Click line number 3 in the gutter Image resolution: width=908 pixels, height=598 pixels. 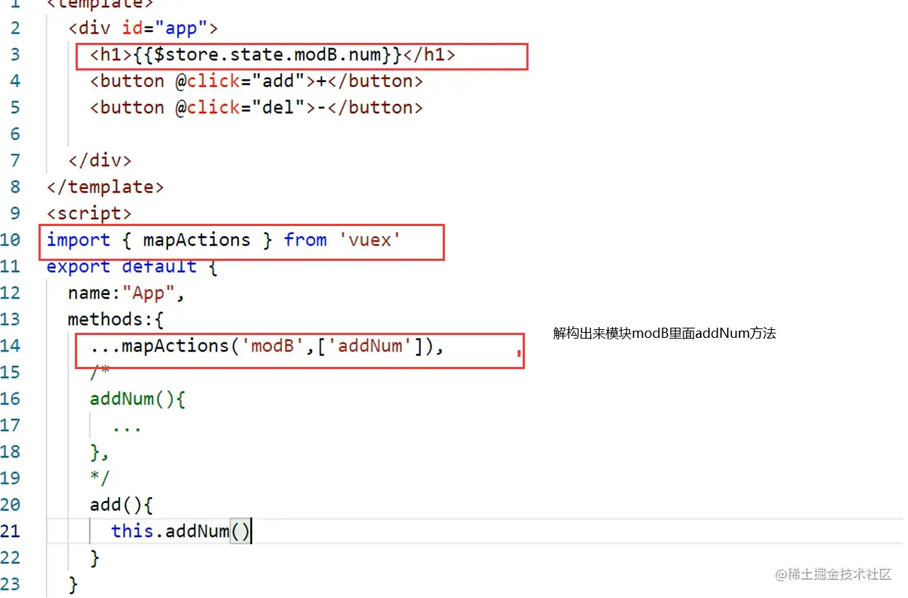(x=15, y=54)
